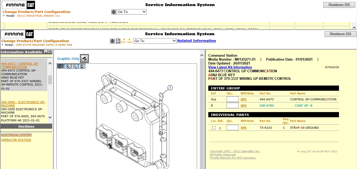Click View Latest Kit Information

pyautogui.click(x=230, y=67)
